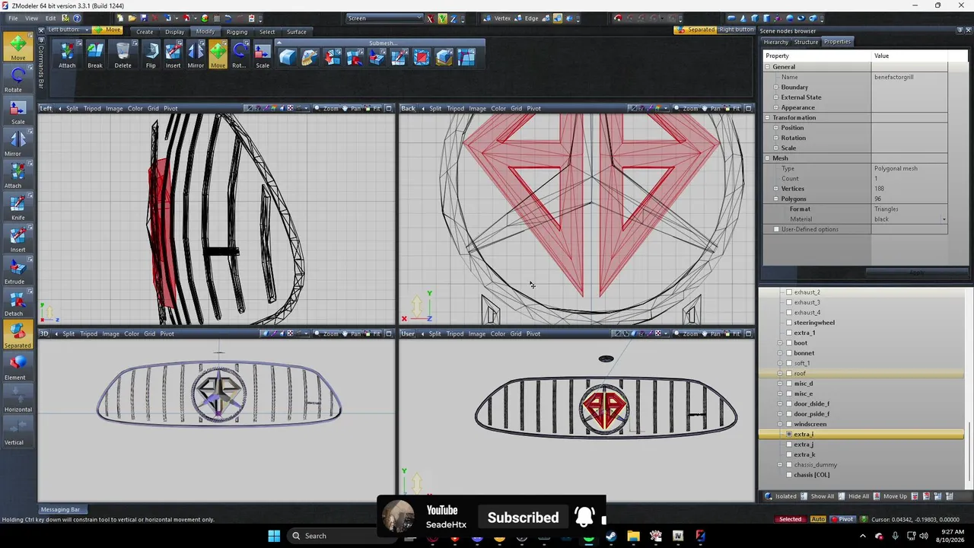Expand the Position property group

(x=776, y=128)
